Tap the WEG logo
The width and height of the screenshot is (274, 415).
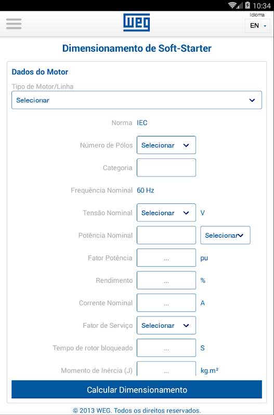pyautogui.click(x=137, y=23)
